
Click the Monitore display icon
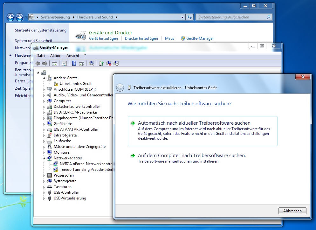pos(49,152)
